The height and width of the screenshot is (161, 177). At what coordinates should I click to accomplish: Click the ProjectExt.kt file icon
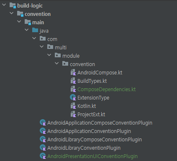pyautogui.click(x=73, y=114)
